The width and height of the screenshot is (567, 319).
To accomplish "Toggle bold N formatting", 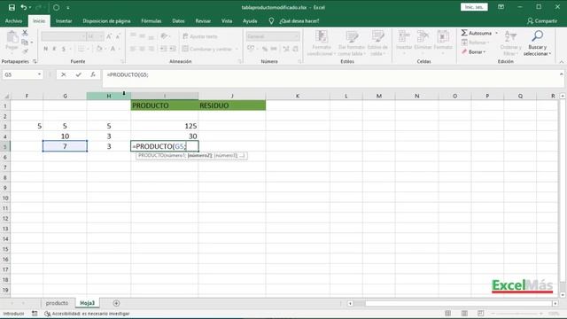I will pyautogui.click(x=45, y=49).
